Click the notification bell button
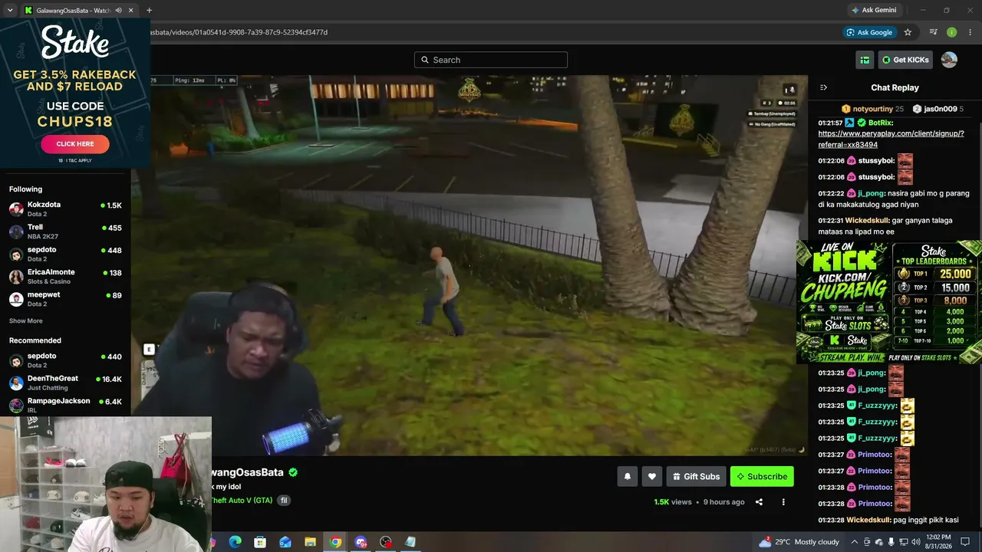 pos(627,476)
